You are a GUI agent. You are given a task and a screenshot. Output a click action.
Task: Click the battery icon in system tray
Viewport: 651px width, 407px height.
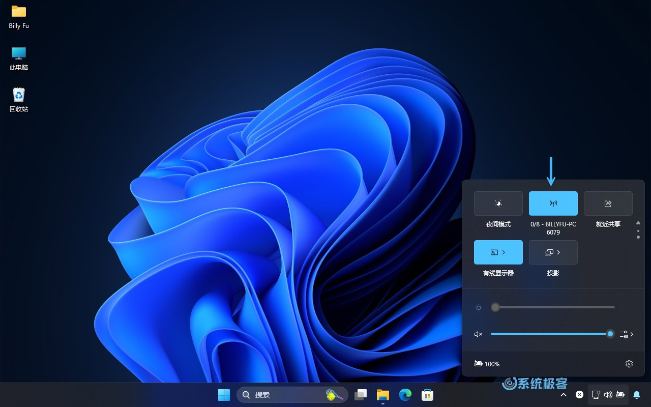(620, 395)
